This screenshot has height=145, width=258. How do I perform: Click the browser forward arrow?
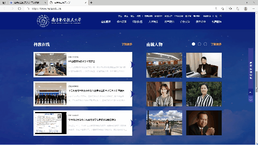(12, 8)
